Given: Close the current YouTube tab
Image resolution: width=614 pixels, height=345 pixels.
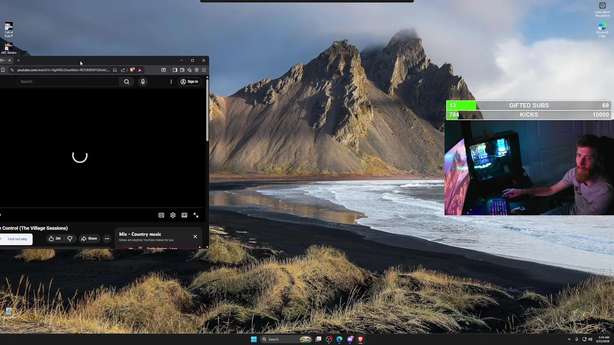Looking at the screenshot, I should click(10, 60).
